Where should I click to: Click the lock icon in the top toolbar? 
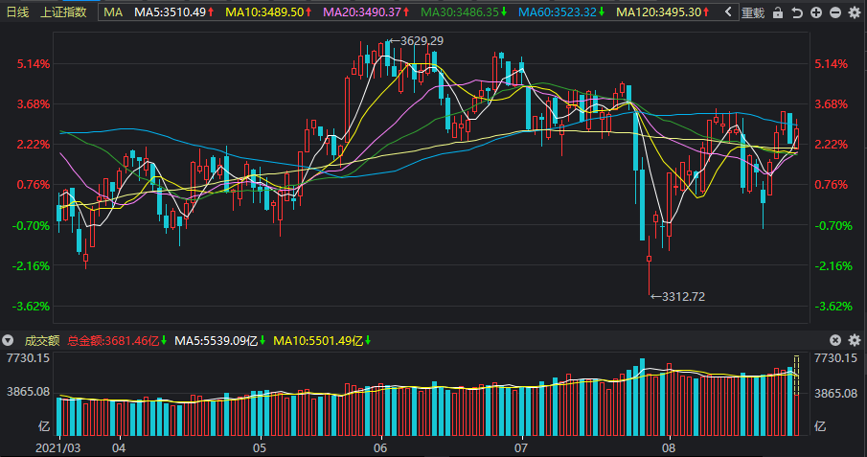tap(778, 12)
